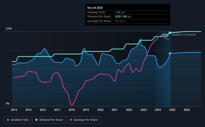Click the teal Dividend Per Share legend dot
This screenshot has width=205, height=127.
[36, 120]
